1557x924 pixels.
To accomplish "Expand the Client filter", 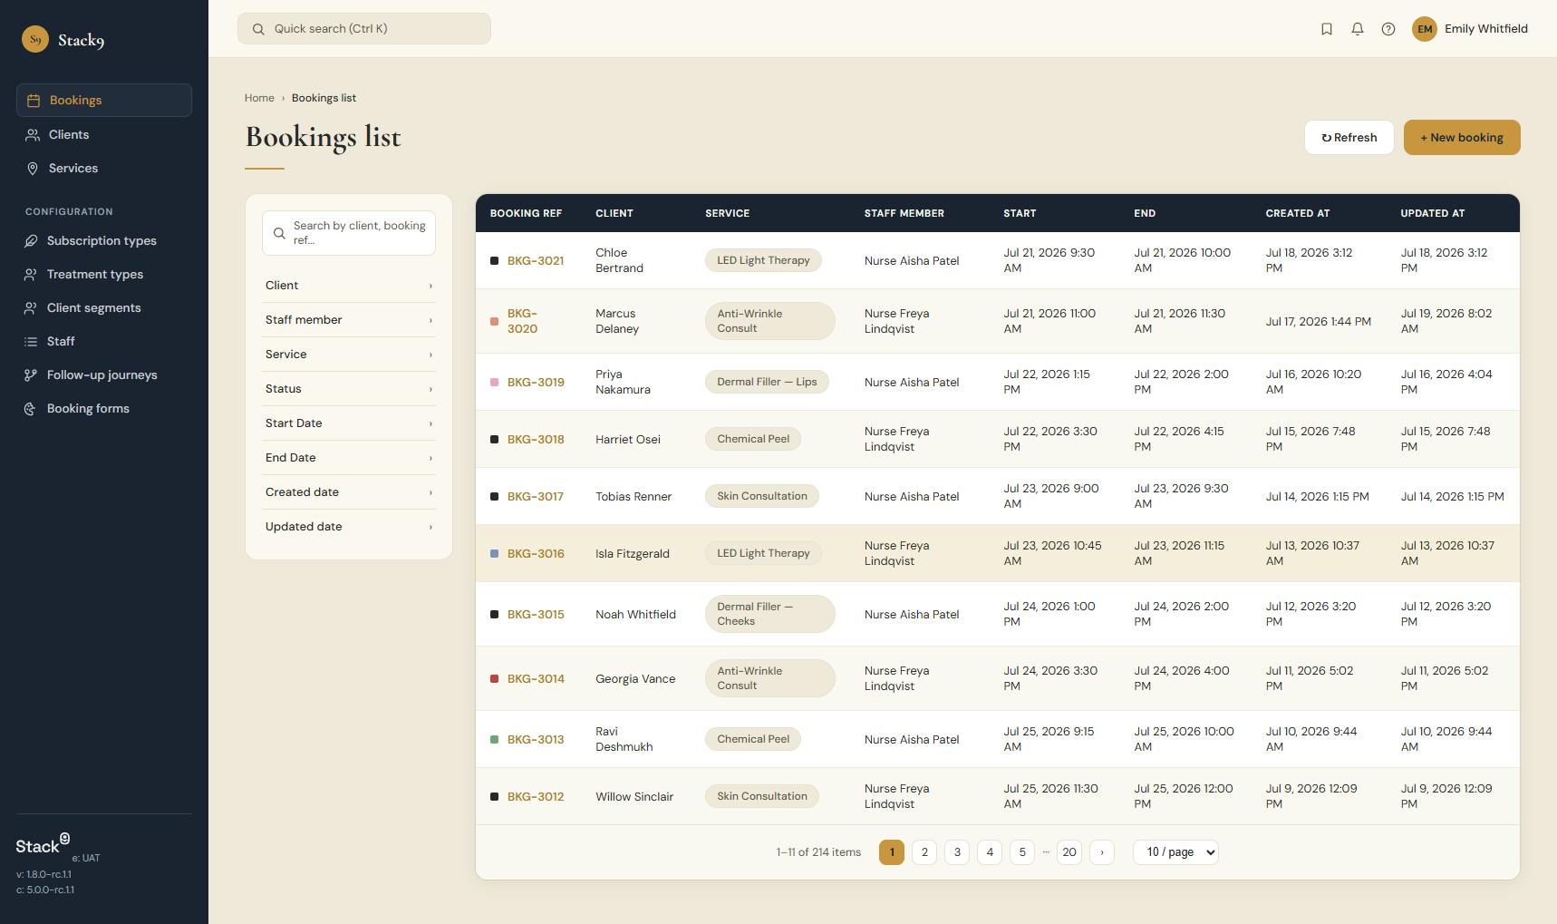I will pos(349,286).
